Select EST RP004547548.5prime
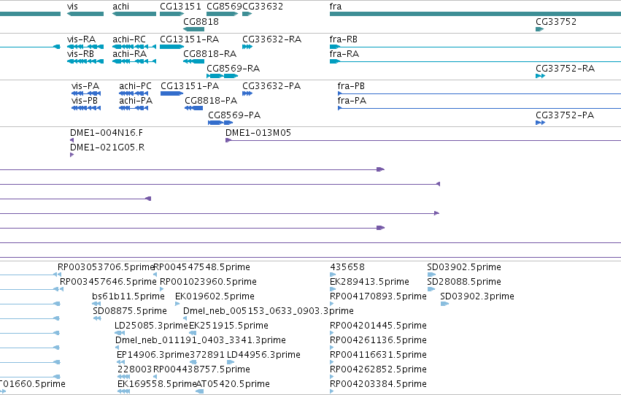Image resolution: width=621 pixels, height=395 pixels. [x=155, y=275]
